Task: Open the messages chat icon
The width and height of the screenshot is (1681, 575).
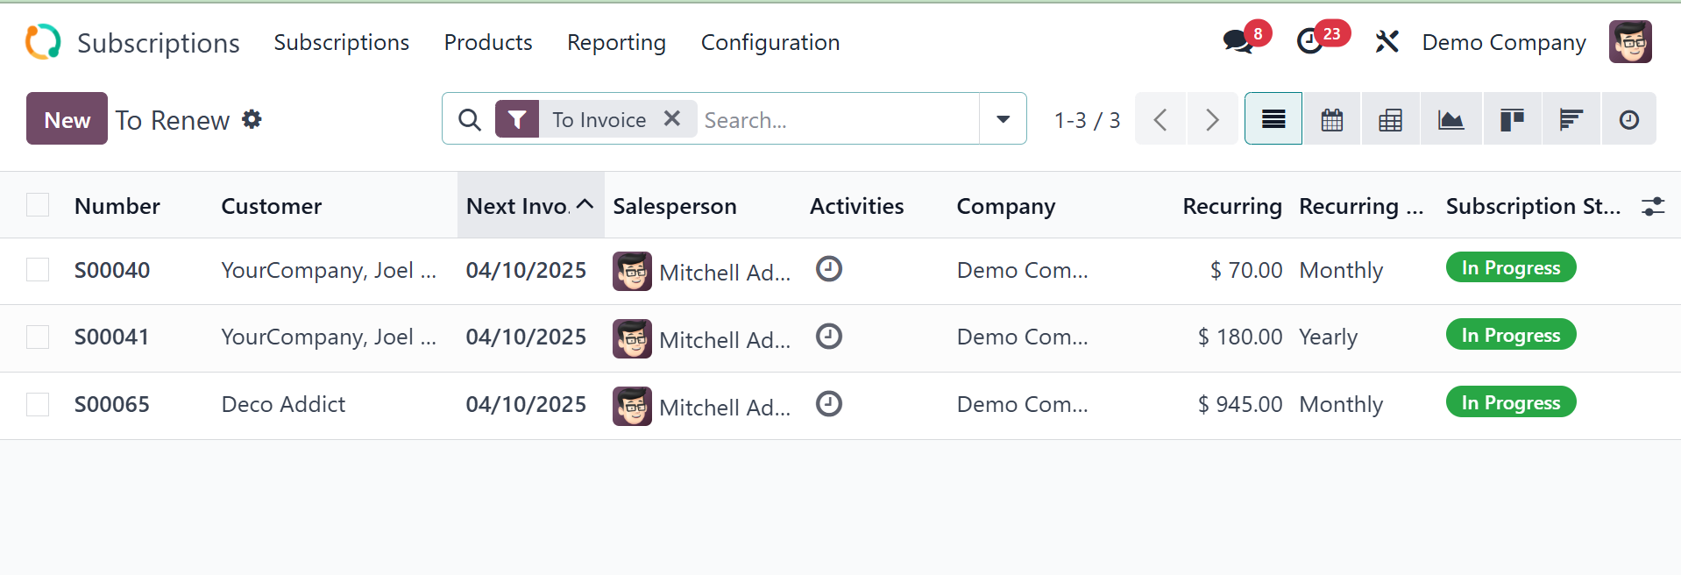Action: pyautogui.click(x=1238, y=41)
